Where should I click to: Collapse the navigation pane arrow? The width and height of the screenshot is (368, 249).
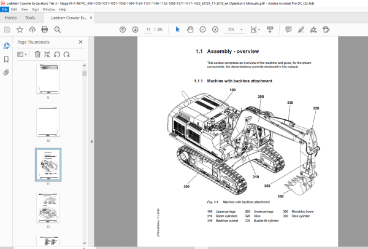[91, 141]
